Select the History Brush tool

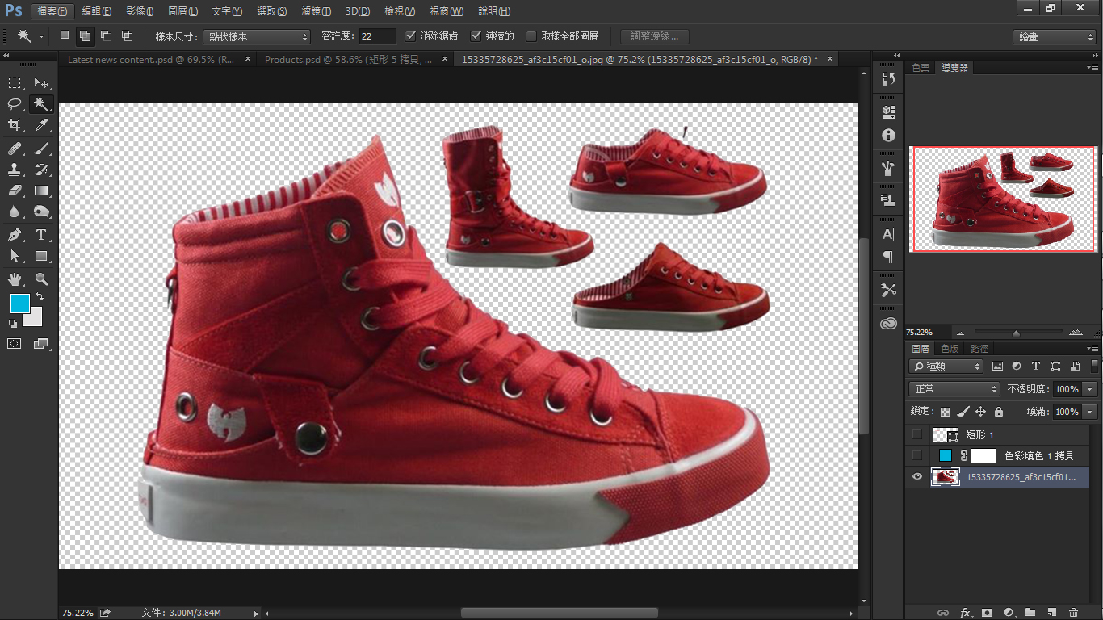pos(41,170)
